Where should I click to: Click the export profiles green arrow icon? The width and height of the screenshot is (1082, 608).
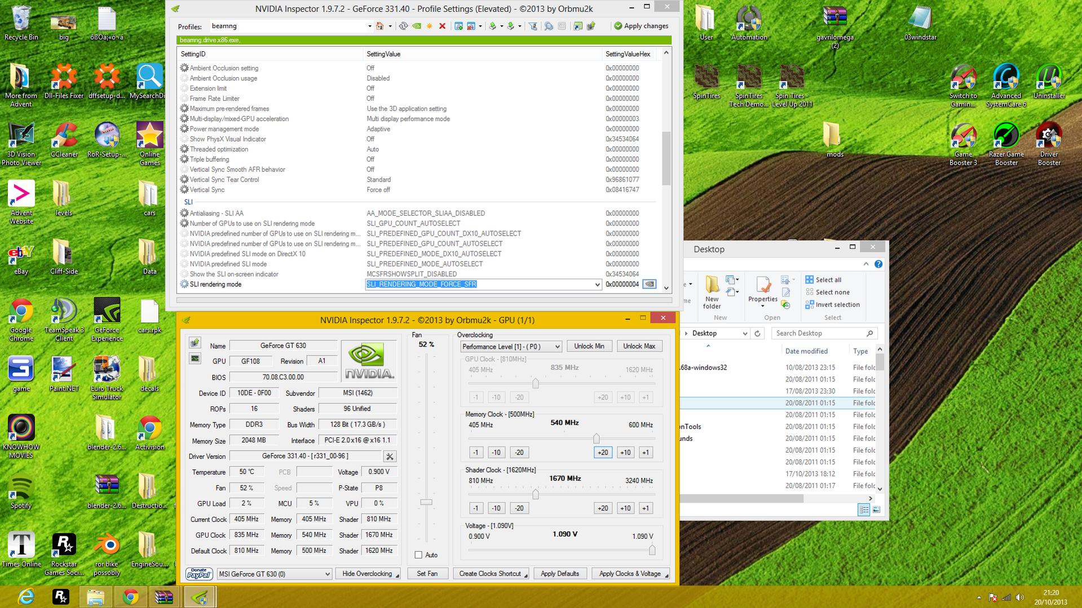pos(492,26)
